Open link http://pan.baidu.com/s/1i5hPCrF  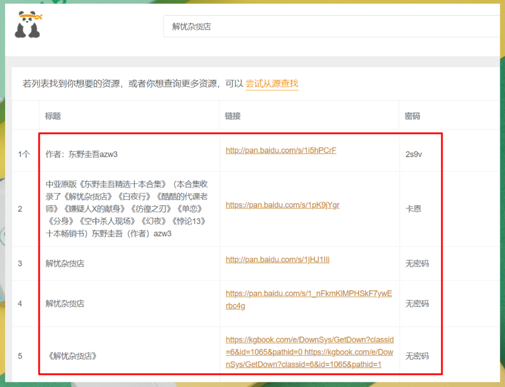[x=281, y=150]
